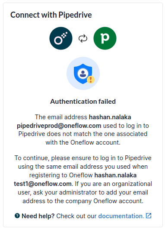The image size is (165, 229).
Task: Click the Oneflow logo icon
Action: tap(61, 38)
